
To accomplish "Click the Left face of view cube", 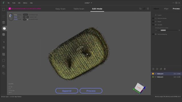I will point(139,88).
